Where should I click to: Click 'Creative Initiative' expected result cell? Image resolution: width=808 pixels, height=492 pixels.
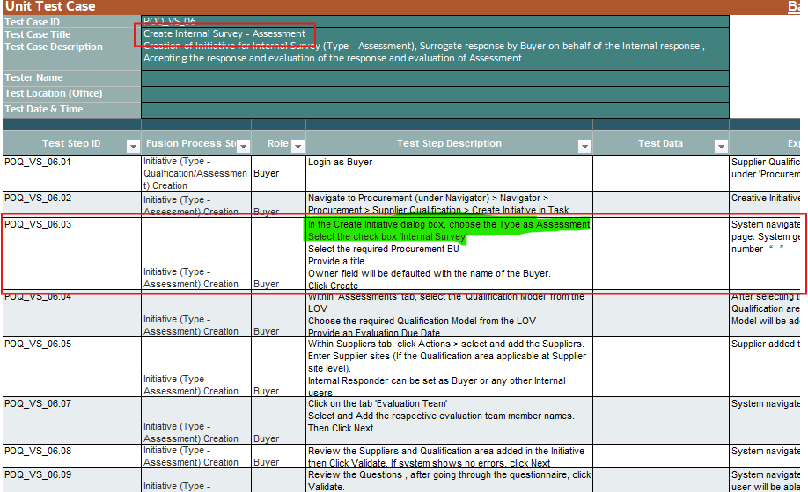tap(765, 204)
